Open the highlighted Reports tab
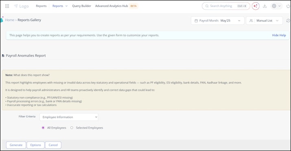 click(58, 6)
